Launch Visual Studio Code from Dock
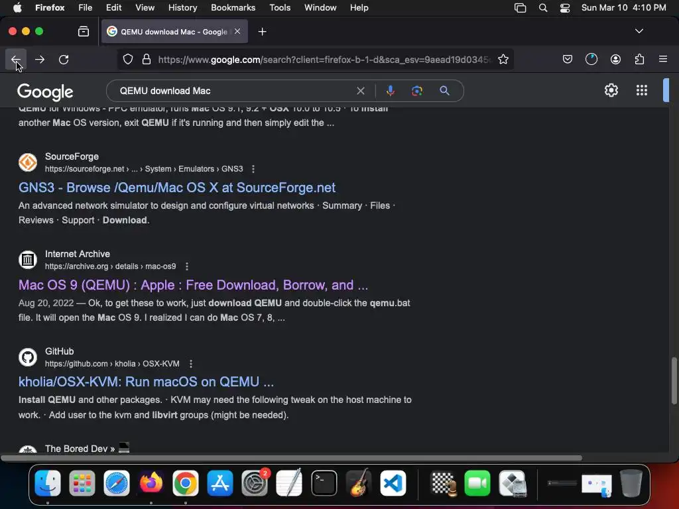The image size is (679, 509). (393, 482)
